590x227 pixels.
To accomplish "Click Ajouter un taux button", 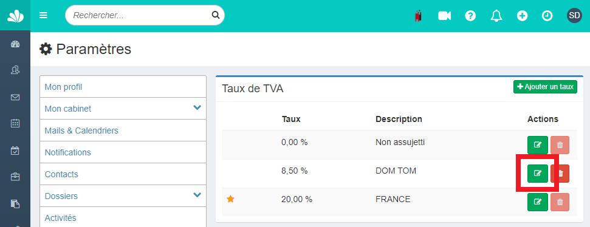I will (x=545, y=87).
